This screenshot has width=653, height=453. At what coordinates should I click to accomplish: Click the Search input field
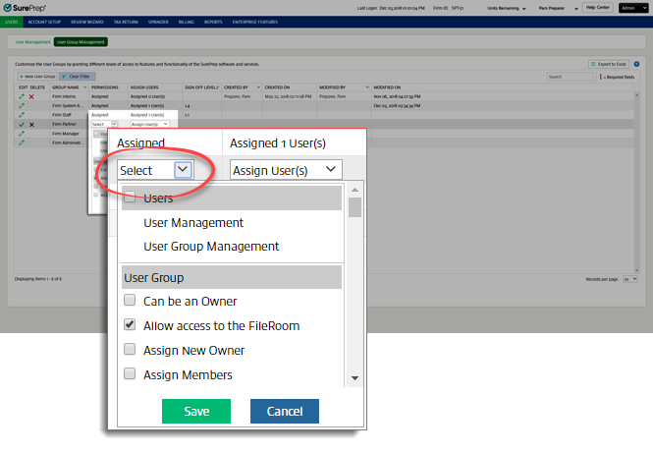coord(570,76)
